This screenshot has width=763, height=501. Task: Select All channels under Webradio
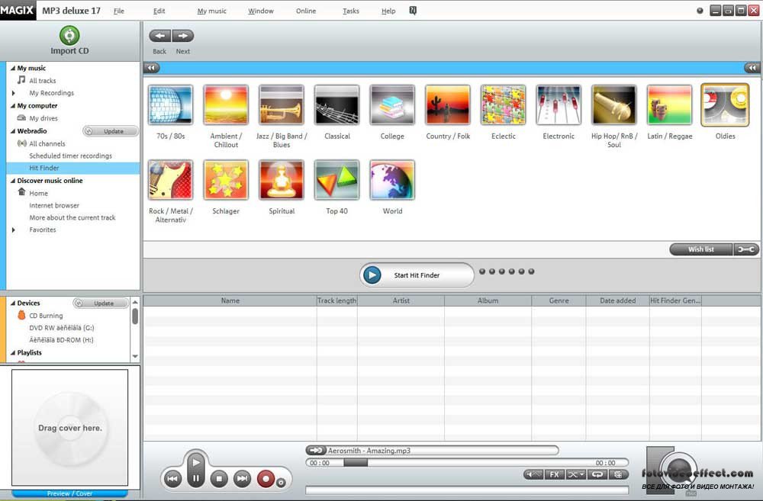(x=47, y=143)
